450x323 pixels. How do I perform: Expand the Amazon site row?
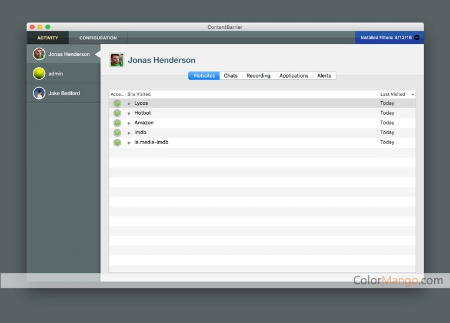tap(129, 123)
